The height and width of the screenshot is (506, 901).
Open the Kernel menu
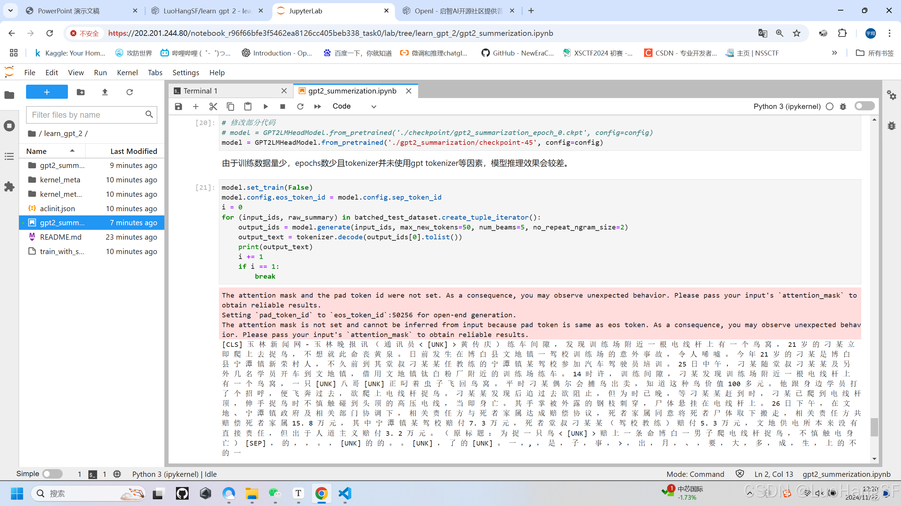[x=127, y=72]
